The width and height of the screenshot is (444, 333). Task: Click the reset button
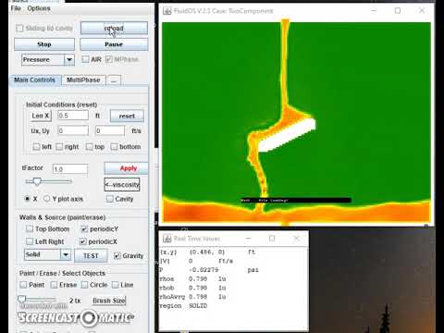point(127,116)
